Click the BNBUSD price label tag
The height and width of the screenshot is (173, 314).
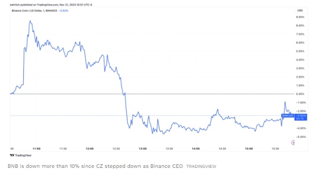(x=287, y=116)
